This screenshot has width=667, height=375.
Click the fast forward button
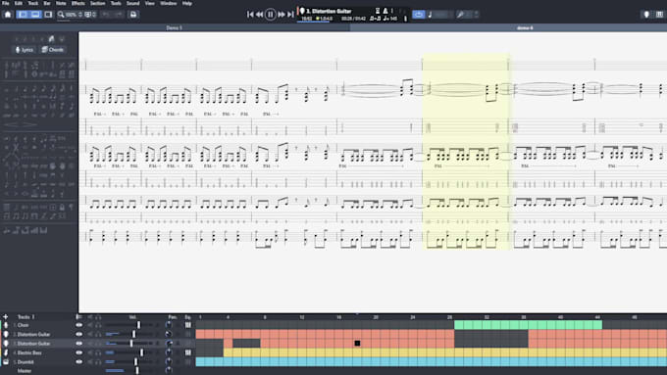coord(282,15)
